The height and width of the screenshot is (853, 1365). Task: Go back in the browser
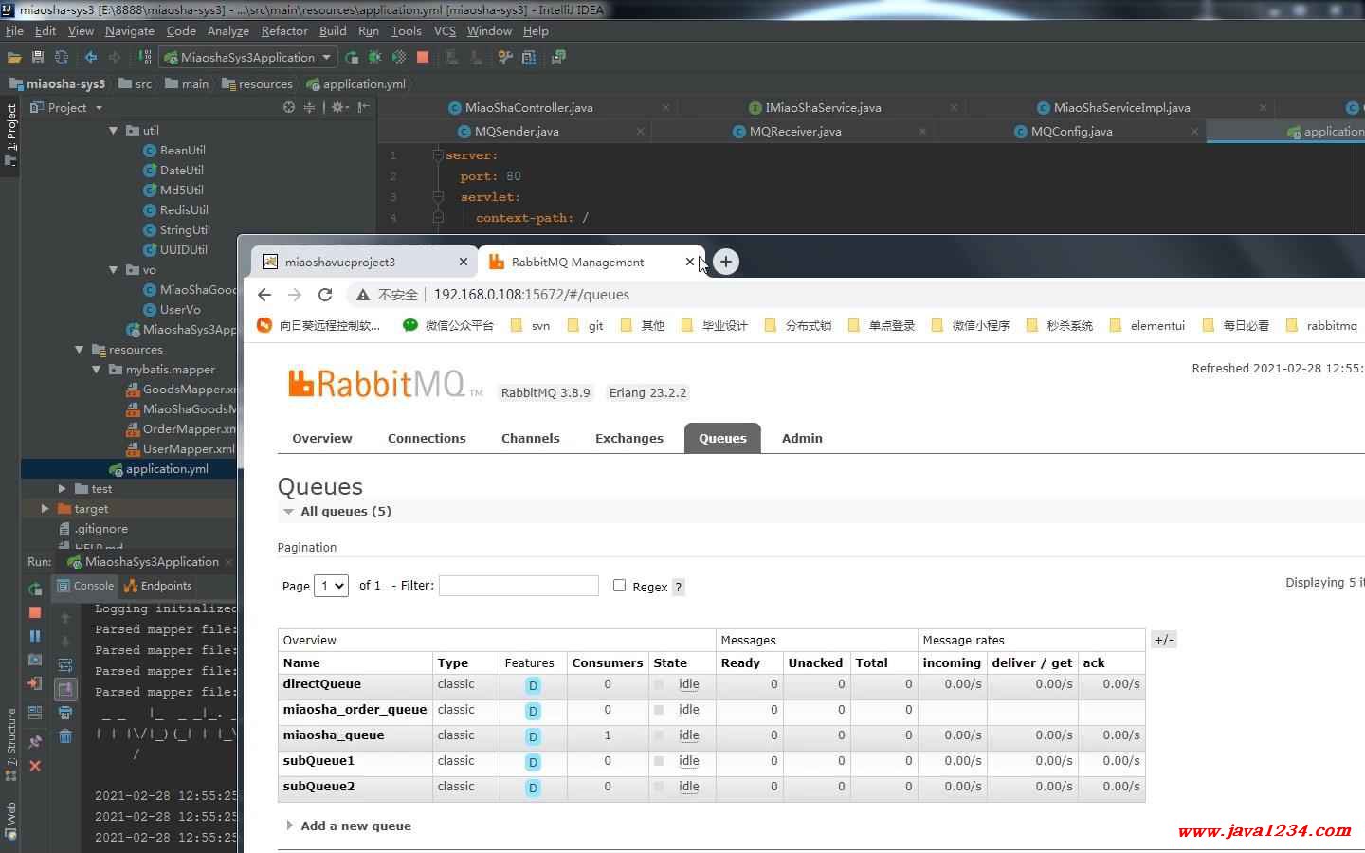tap(264, 295)
